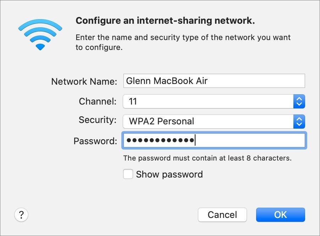
Task: Click the Configure an internet-sharing network heading
Action: coord(165,21)
